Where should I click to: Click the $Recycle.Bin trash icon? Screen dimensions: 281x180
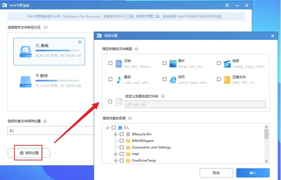coord(128,134)
